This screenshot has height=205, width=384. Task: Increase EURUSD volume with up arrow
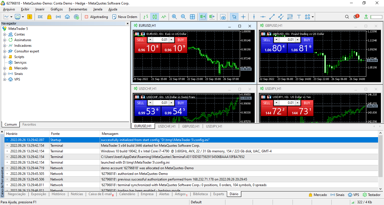(x=172, y=40)
